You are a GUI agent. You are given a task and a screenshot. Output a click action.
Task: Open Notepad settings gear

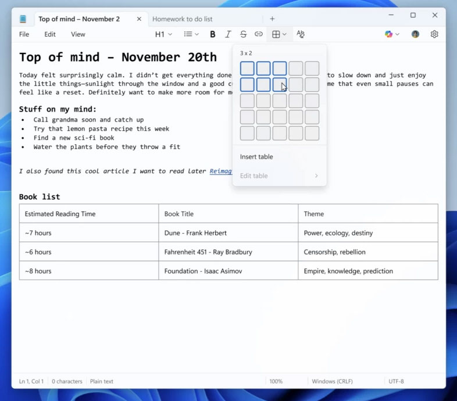(434, 34)
